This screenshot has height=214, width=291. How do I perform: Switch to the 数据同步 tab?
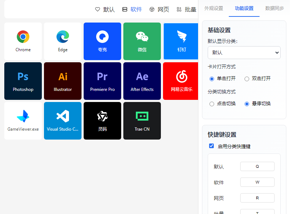click(x=275, y=8)
